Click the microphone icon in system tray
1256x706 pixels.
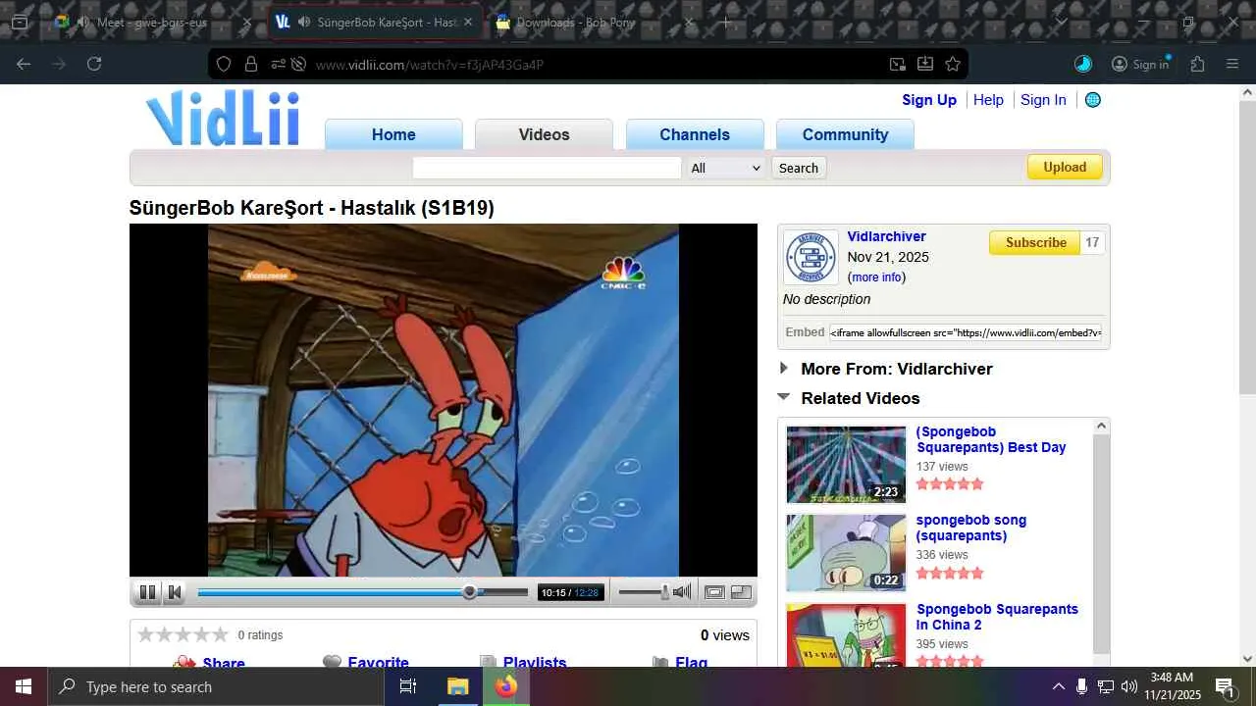click(x=1081, y=686)
